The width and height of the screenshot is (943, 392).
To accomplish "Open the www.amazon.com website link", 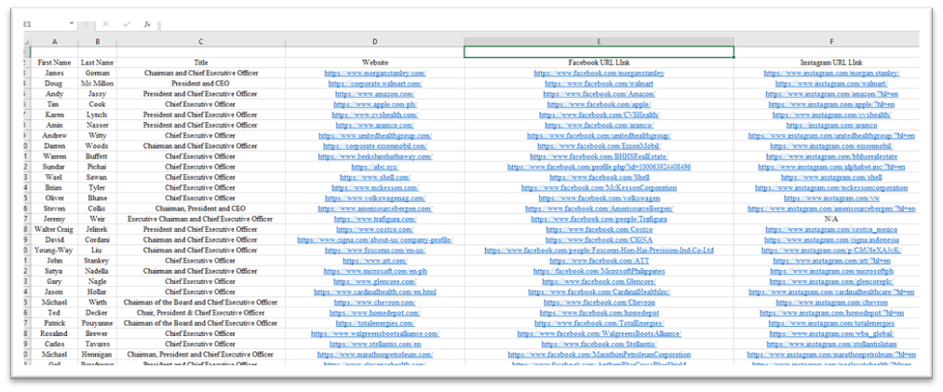I will [374, 94].
